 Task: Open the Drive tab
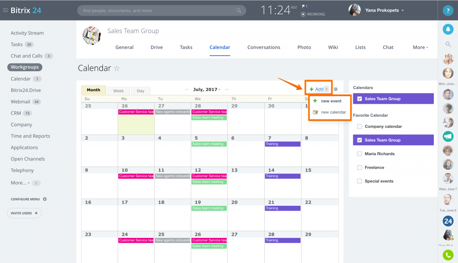[x=157, y=47]
